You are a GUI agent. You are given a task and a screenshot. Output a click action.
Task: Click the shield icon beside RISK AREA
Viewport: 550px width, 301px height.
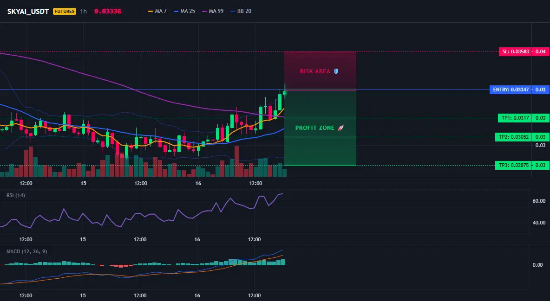(336, 71)
